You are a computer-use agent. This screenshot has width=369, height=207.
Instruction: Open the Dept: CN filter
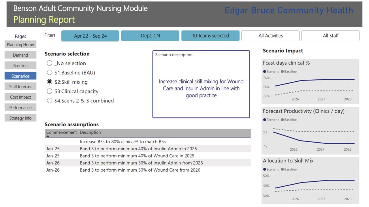pyautogui.click(x=150, y=36)
